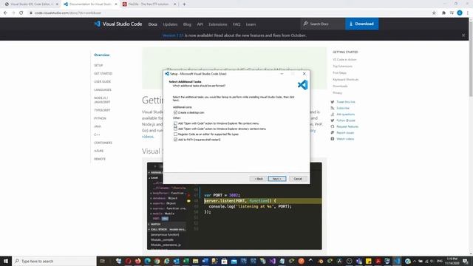The height and width of the screenshot is (266, 473).
Task: Open Google Chrome from the taskbar
Action: click(157, 261)
